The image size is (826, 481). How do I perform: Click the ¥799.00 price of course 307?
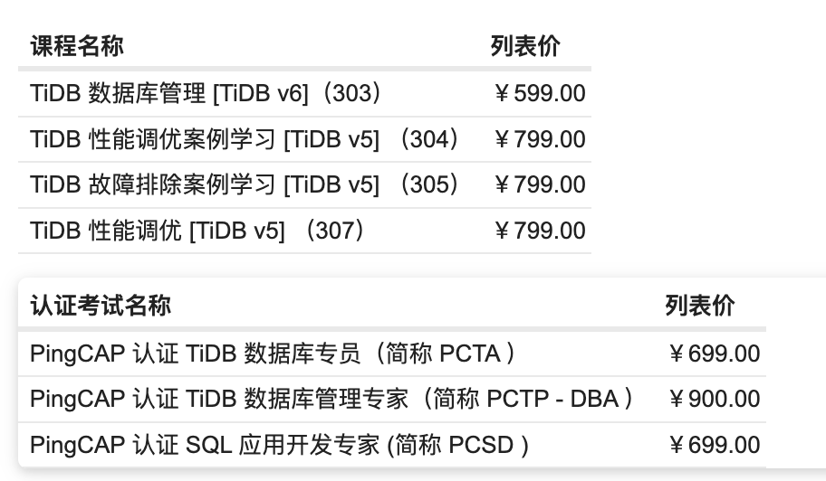click(x=540, y=231)
